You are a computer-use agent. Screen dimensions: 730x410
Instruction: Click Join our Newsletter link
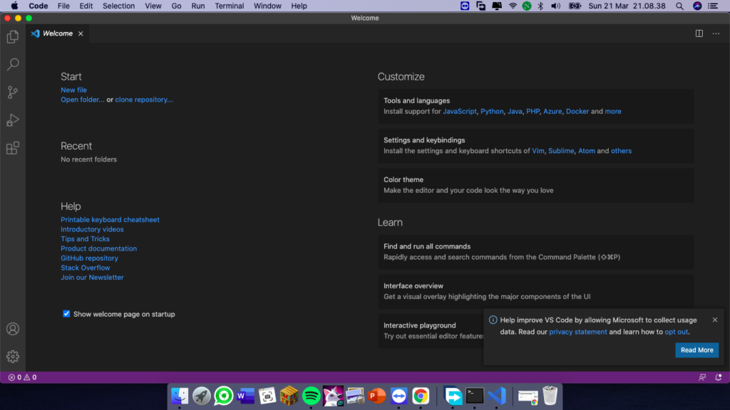92,277
